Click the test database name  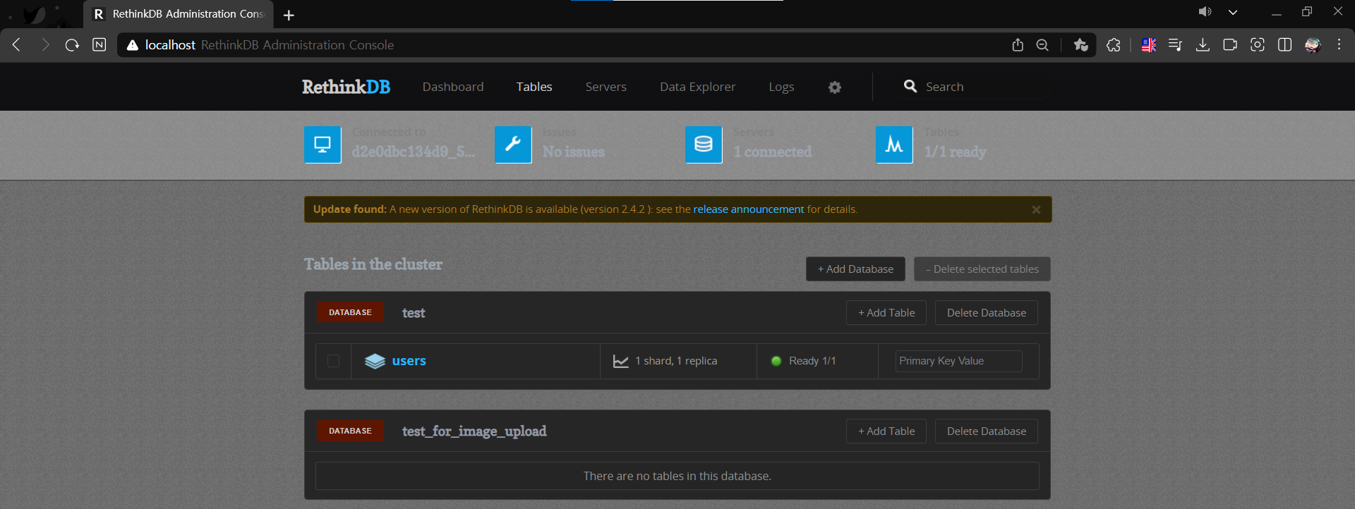[x=414, y=313]
